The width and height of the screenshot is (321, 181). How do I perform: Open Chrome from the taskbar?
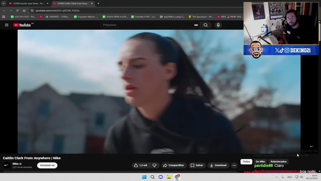[x=177, y=177]
